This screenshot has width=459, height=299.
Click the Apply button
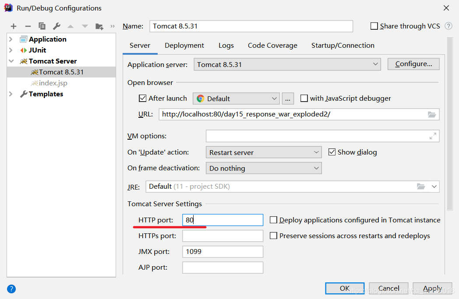tap(432, 288)
